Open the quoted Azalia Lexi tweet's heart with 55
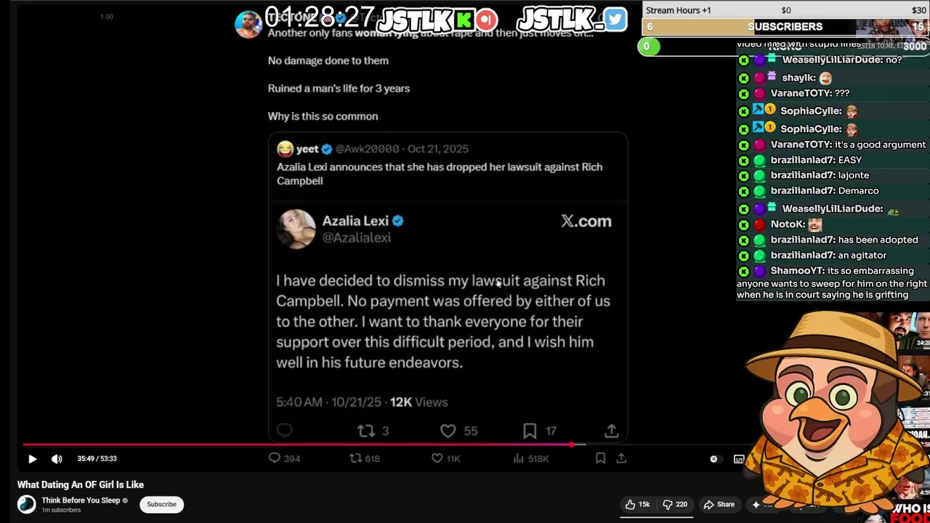This screenshot has width=930, height=523. pos(448,431)
